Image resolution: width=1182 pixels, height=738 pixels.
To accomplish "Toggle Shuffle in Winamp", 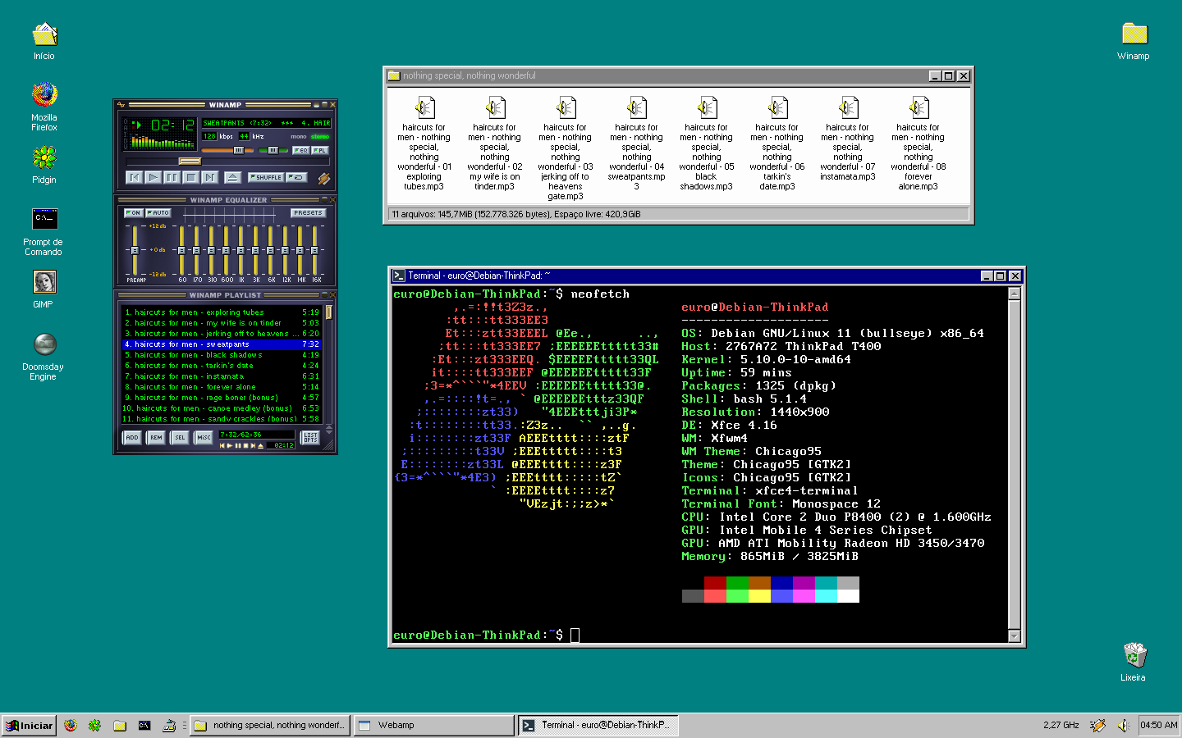I will pyautogui.click(x=265, y=177).
